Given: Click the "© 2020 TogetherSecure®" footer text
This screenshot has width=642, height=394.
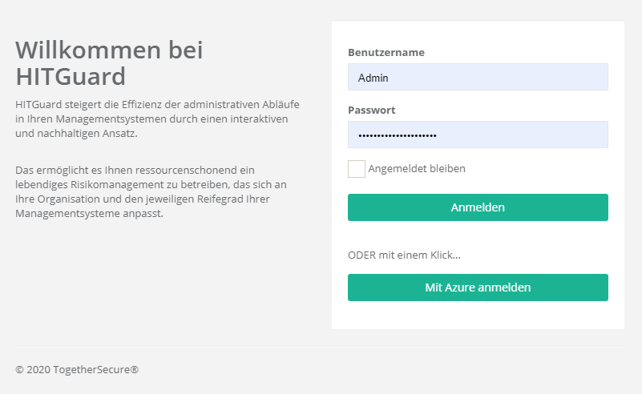Looking at the screenshot, I should pos(77,370).
